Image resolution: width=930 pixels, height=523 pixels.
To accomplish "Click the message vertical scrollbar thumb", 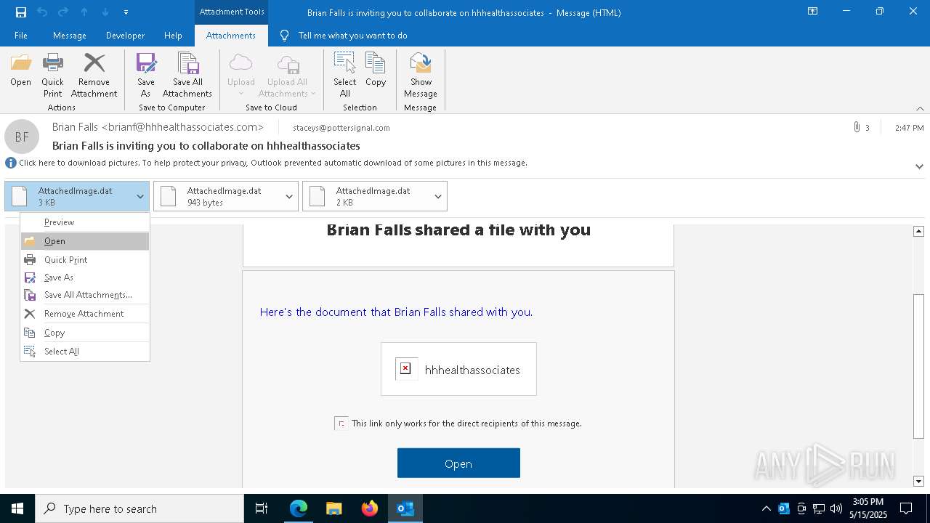I will pyautogui.click(x=918, y=366).
